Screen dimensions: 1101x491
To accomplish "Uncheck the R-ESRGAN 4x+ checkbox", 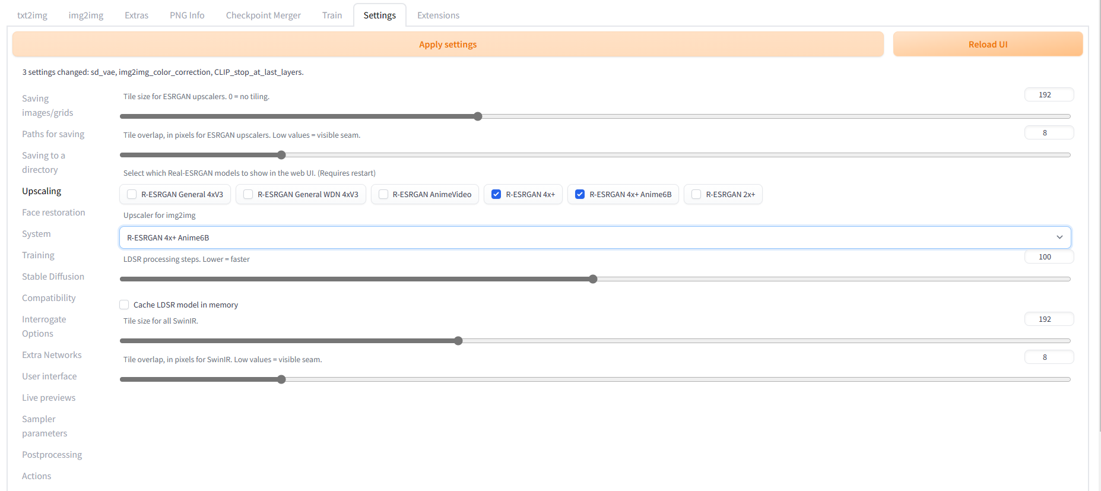I will pos(496,194).
